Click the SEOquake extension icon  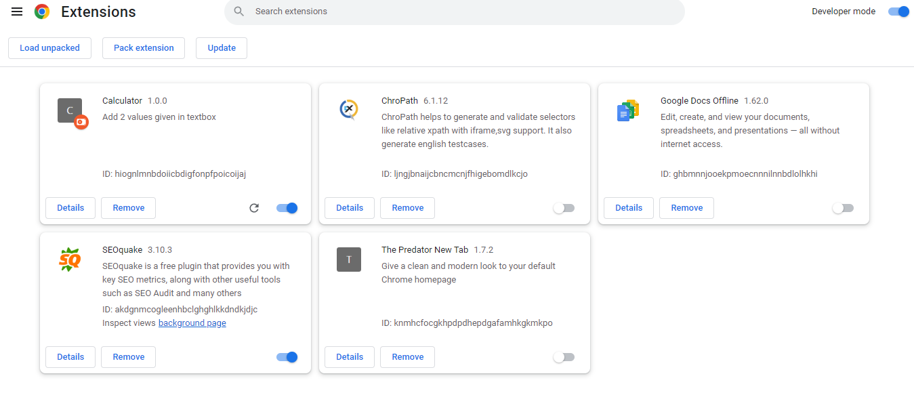click(x=70, y=259)
